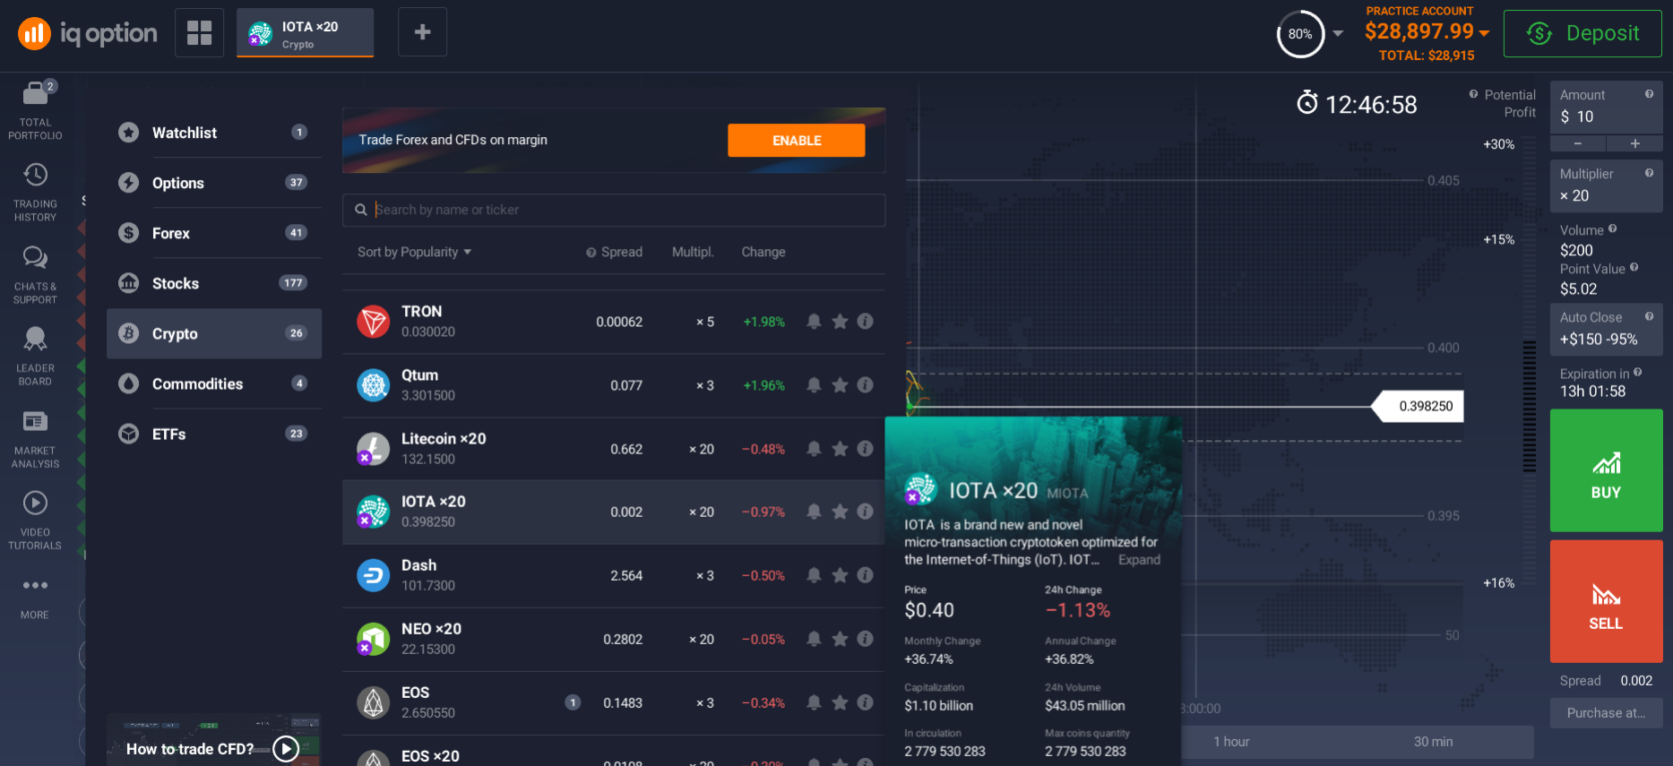Click the iq option logo
1673x766 pixels.
pos(88,34)
